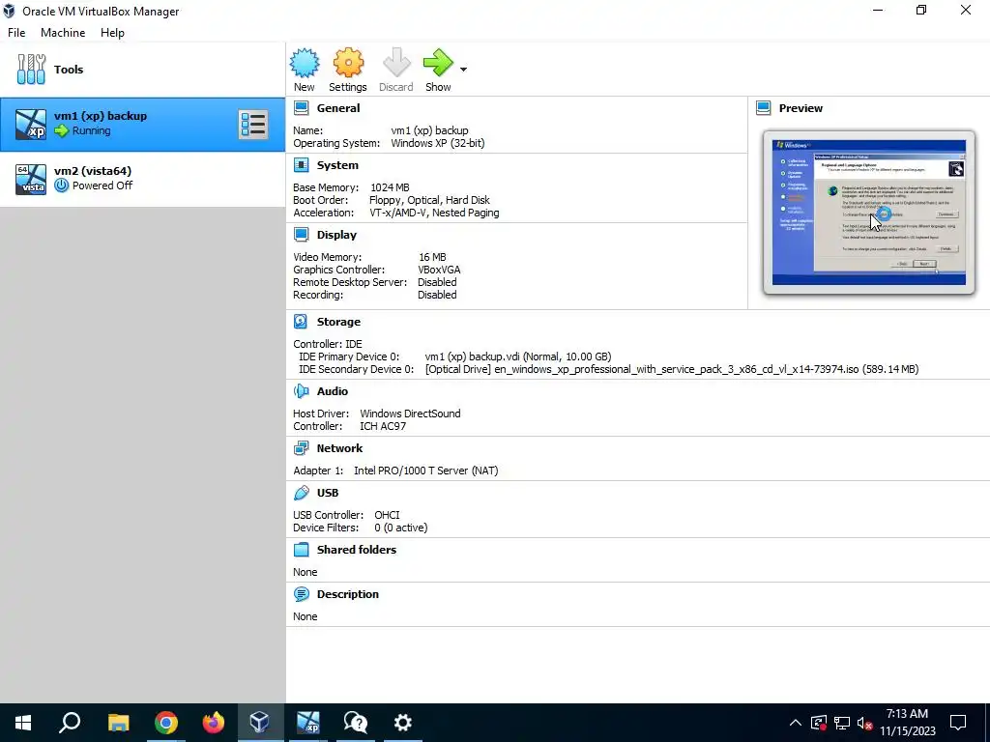The image size is (990, 742).
Task: Click the VM preview thumbnail
Action: pyautogui.click(x=869, y=213)
